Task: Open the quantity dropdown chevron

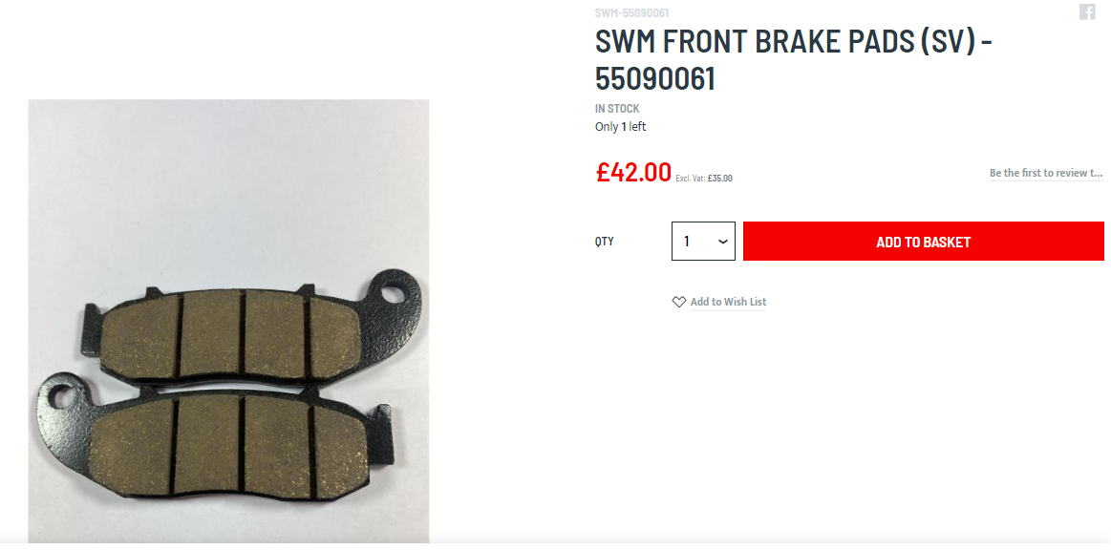Action: [723, 243]
